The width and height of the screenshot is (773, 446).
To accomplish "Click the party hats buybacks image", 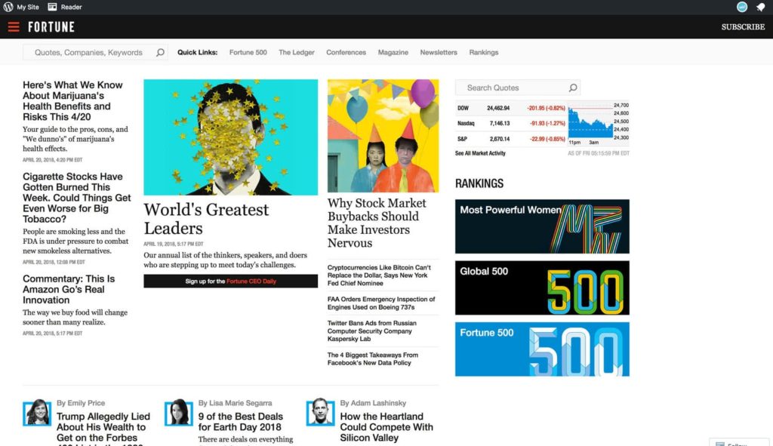I will point(383,136).
